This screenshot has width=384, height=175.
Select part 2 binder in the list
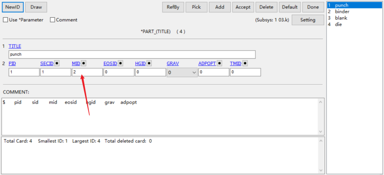354,11
